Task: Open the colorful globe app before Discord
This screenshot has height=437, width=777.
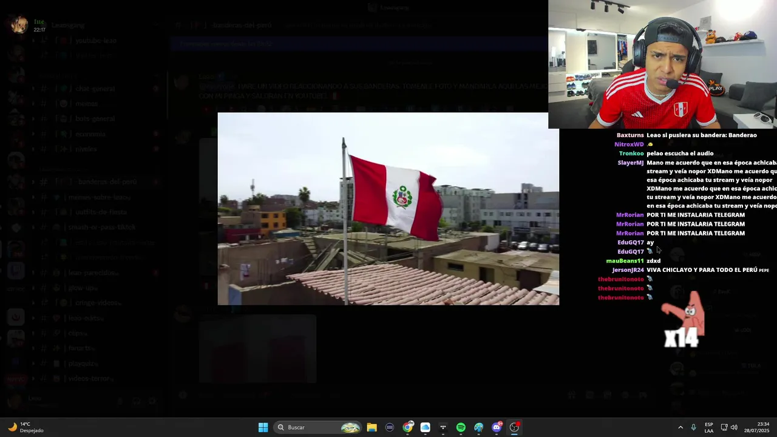Action: [479, 427]
